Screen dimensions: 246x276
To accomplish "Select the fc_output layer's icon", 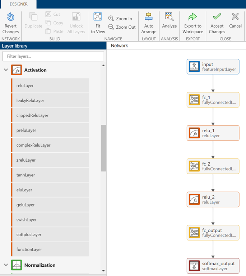I will [x=194, y=233].
